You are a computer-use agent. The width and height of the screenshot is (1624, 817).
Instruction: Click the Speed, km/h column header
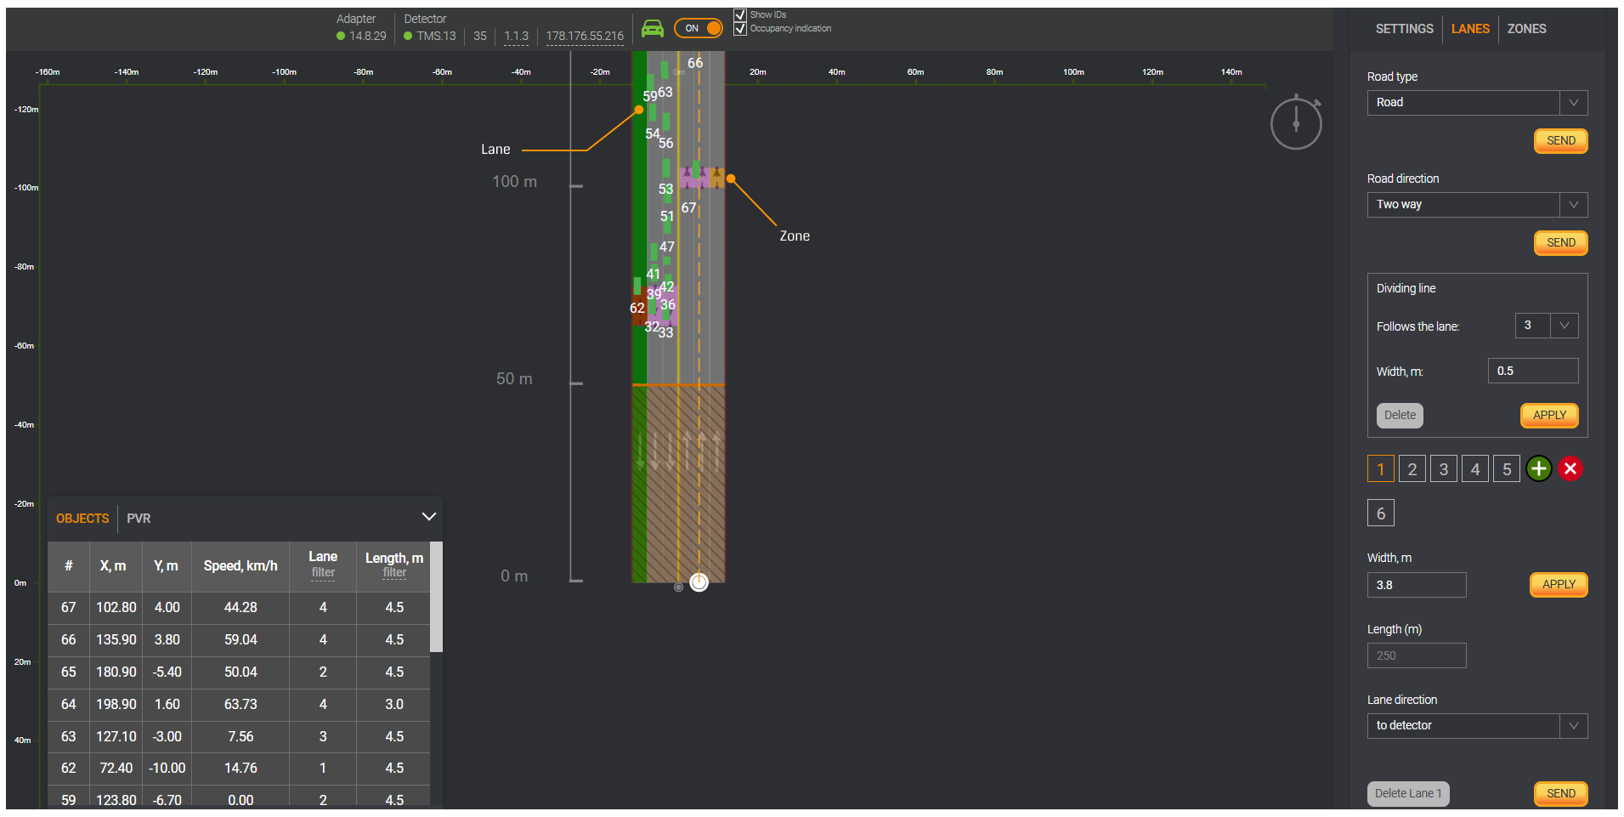[x=240, y=566]
